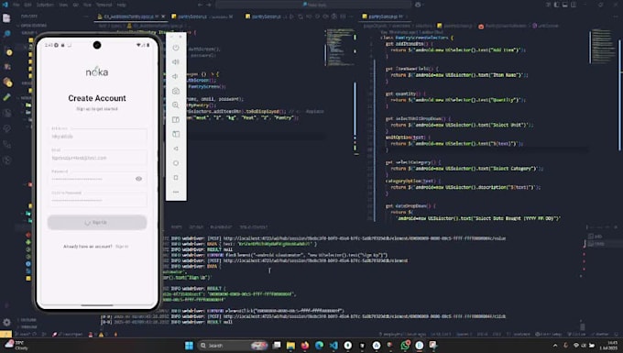Open the Help menu
Viewport: 623px width, 353px height.
[x=121, y=5]
